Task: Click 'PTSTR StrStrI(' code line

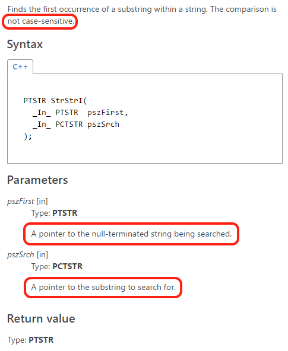Action: pos(55,101)
